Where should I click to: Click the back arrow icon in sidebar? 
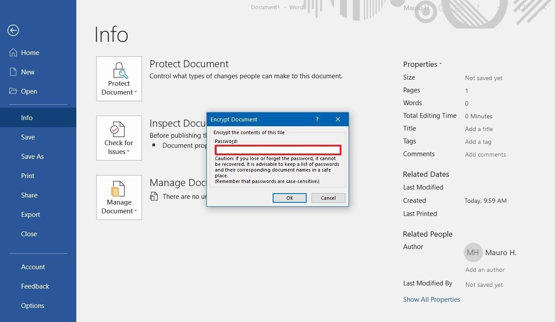[13, 30]
